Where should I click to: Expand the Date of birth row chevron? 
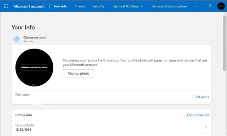[x=205, y=127]
